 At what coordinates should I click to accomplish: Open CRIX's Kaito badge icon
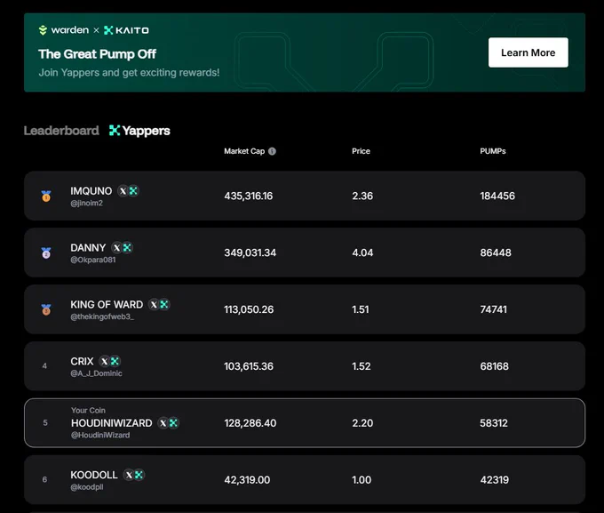pyautogui.click(x=115, y=361)
